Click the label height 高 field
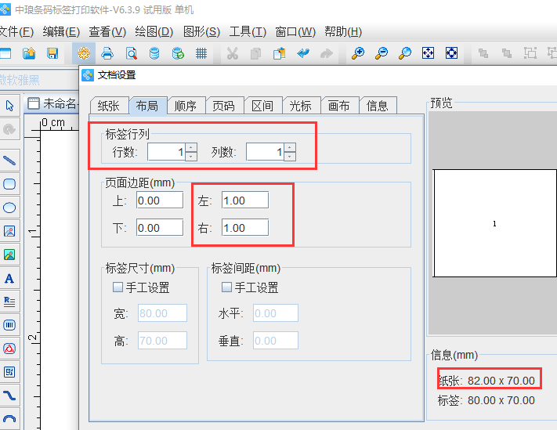557x430 pixels. pyautogui.click(x=162, y=341)
